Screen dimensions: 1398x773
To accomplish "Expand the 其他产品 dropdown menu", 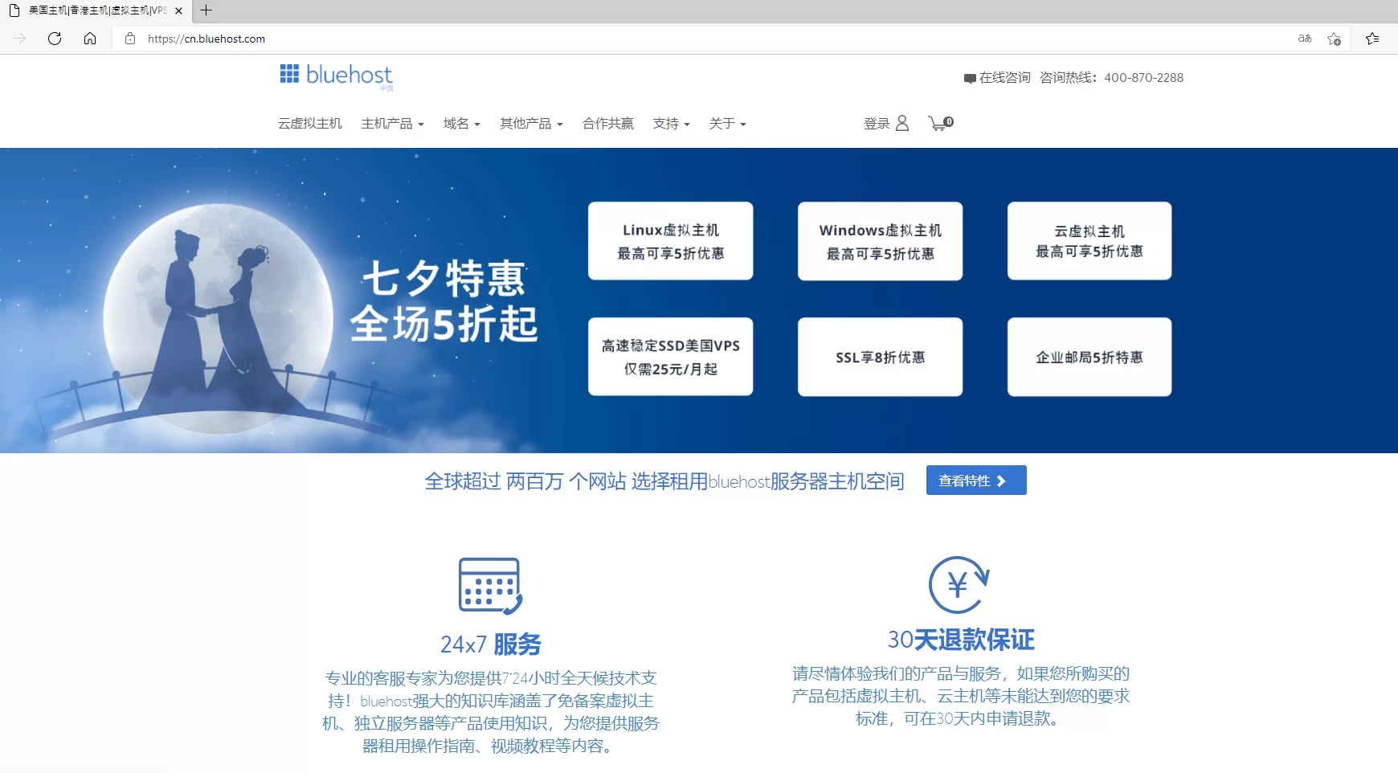I will (531, 124).
